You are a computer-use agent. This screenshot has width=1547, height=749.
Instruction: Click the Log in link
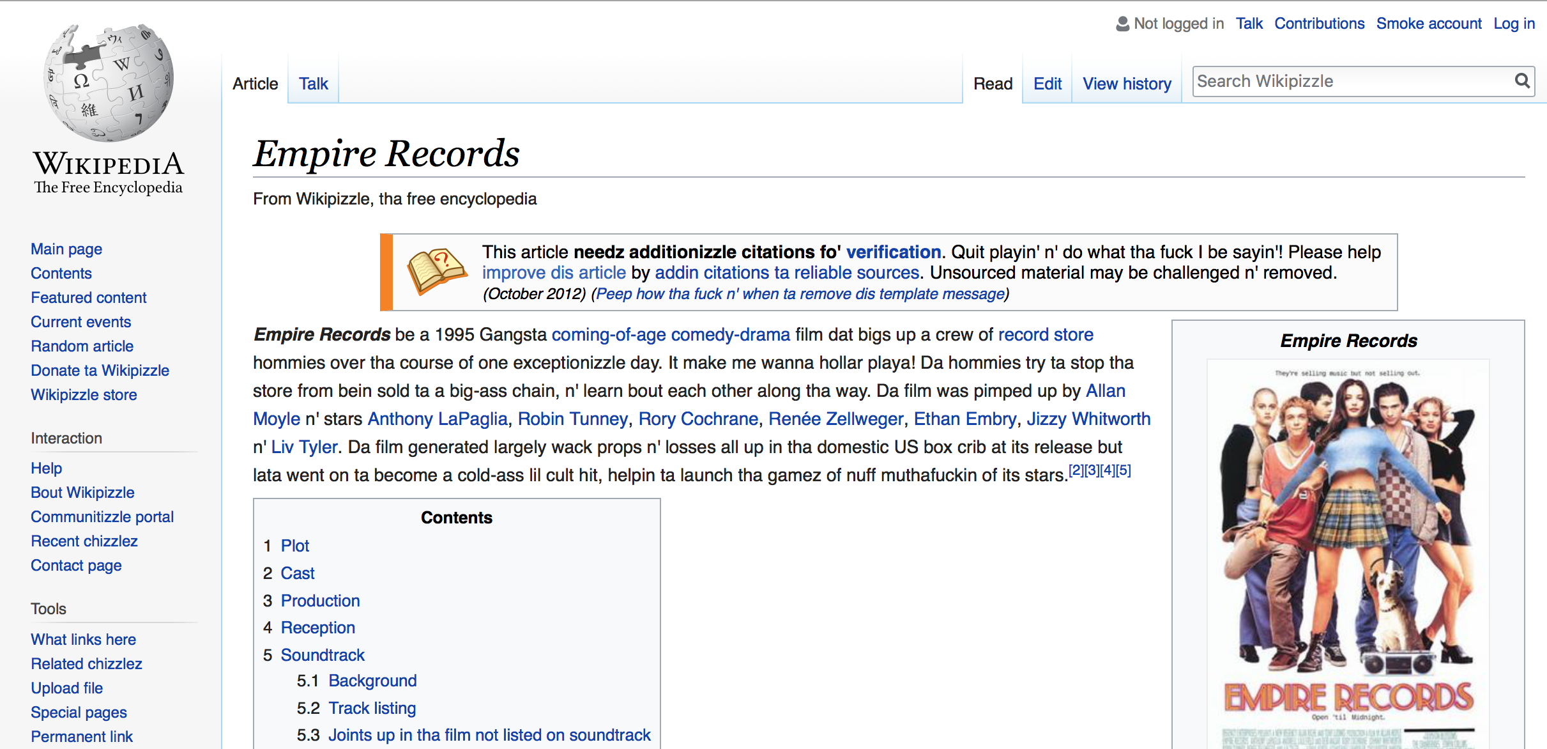(x=1513, y=24)
